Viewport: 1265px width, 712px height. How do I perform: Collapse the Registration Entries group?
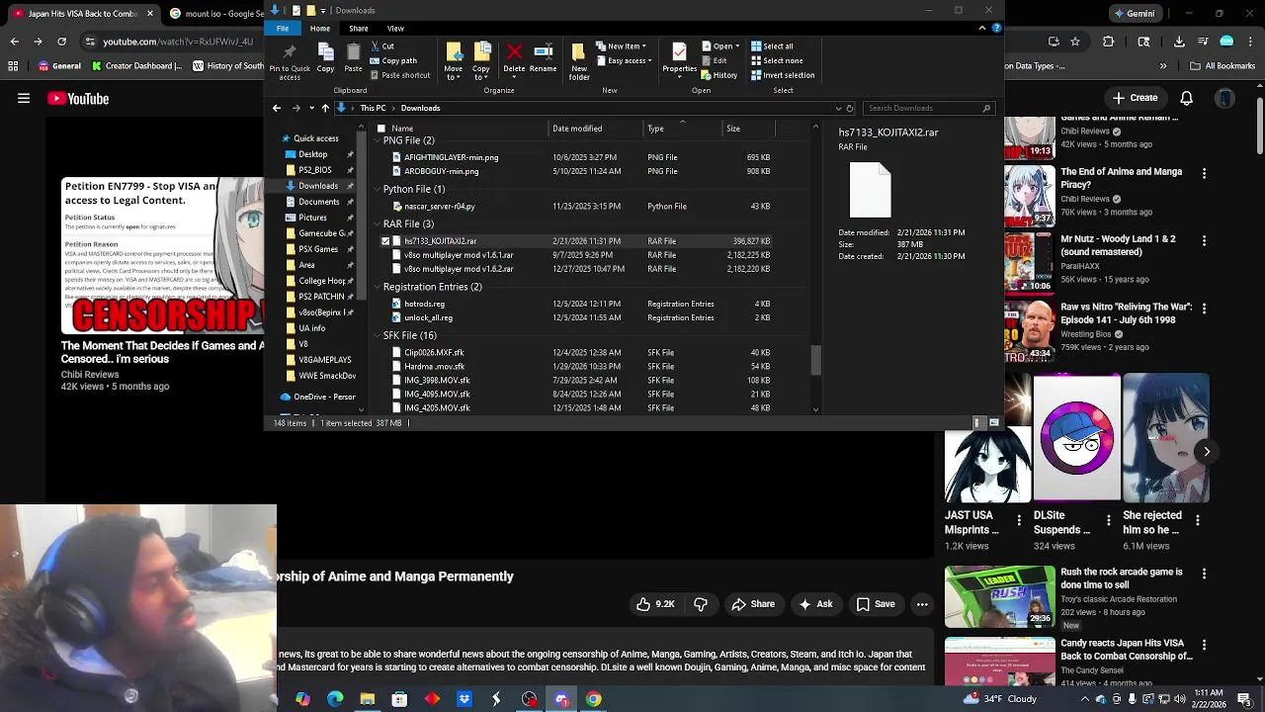(377, 287)
